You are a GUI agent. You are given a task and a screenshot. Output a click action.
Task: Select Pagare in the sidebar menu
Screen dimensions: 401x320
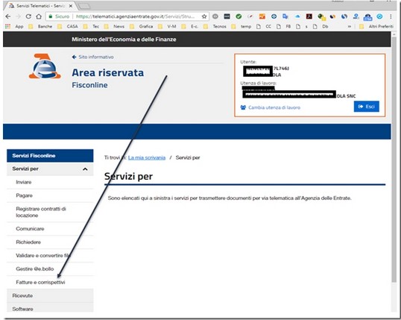[24, 195]
